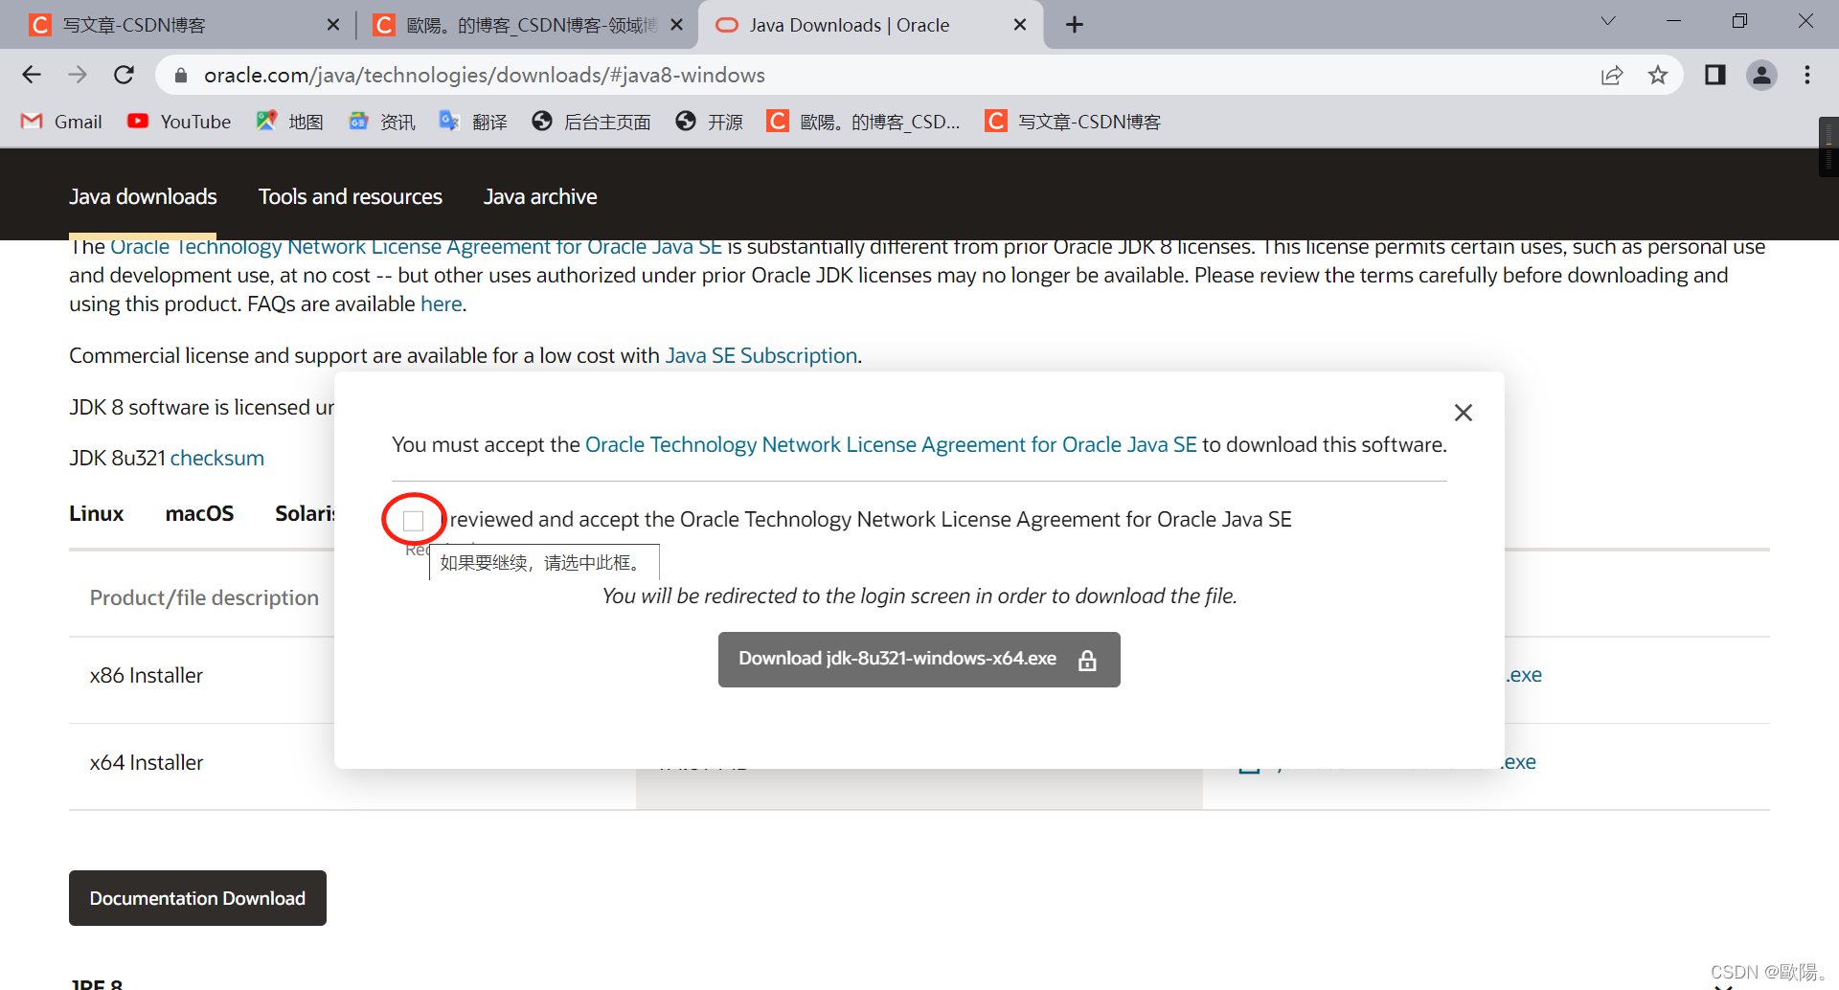
Task: Click the site lock icon in address bar
Action: 180,75
